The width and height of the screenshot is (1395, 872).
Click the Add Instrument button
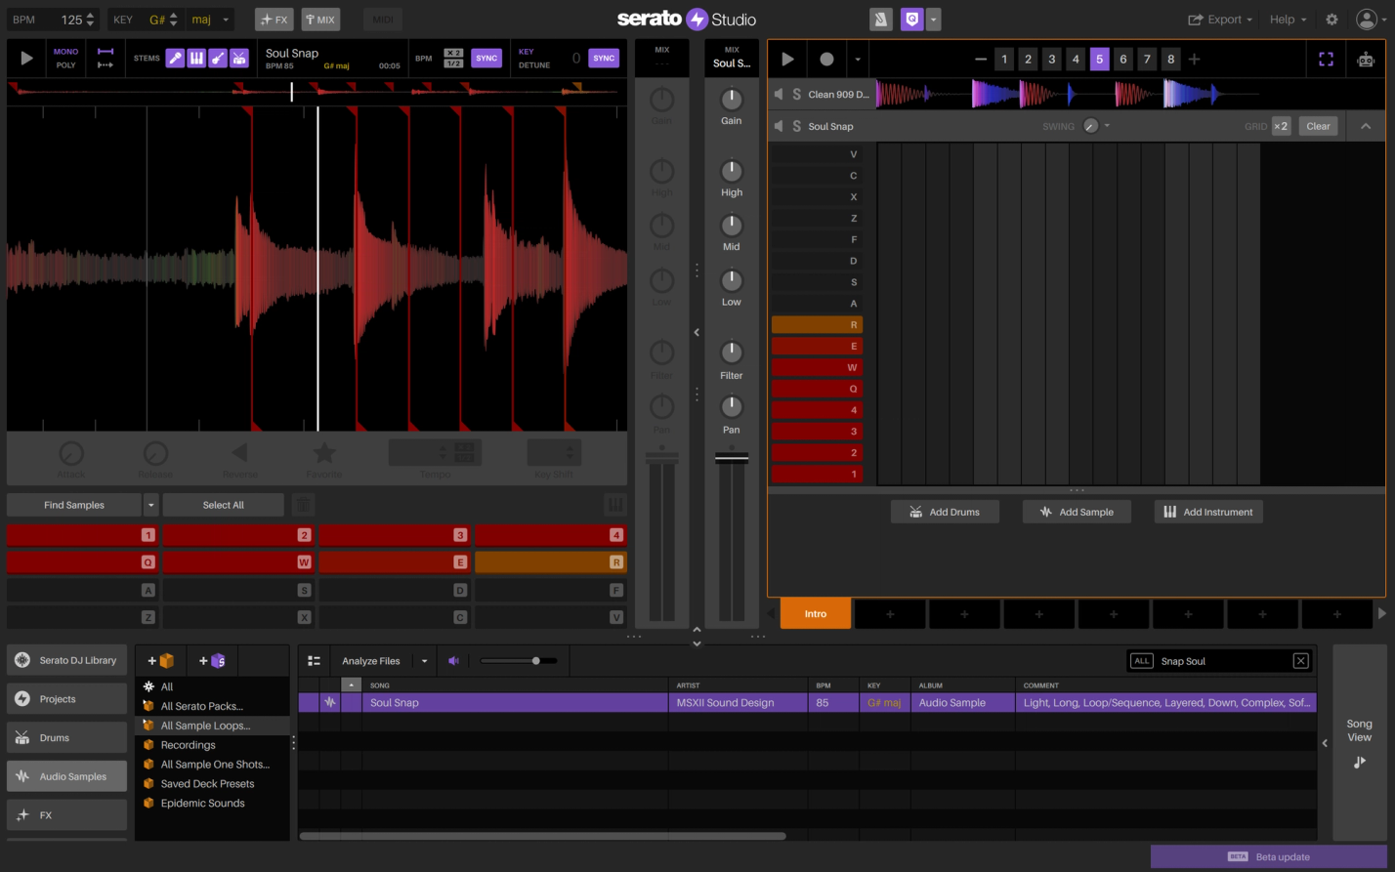point(1208,511)
